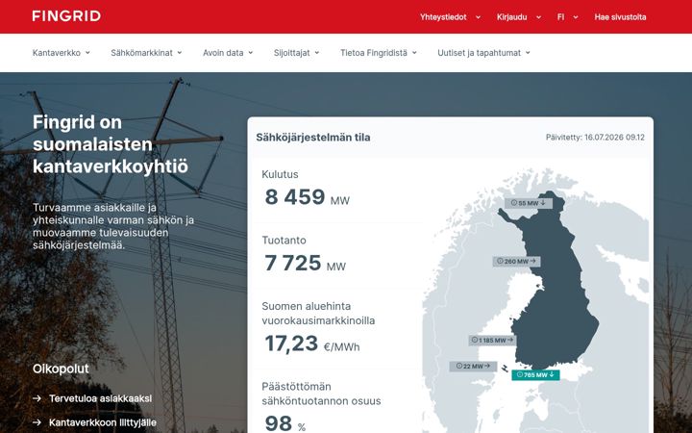The height and width of the screenshot is (433, 692).
Task: Expand the chevron beside Kantaverkko
Action: tap(87, 53)
